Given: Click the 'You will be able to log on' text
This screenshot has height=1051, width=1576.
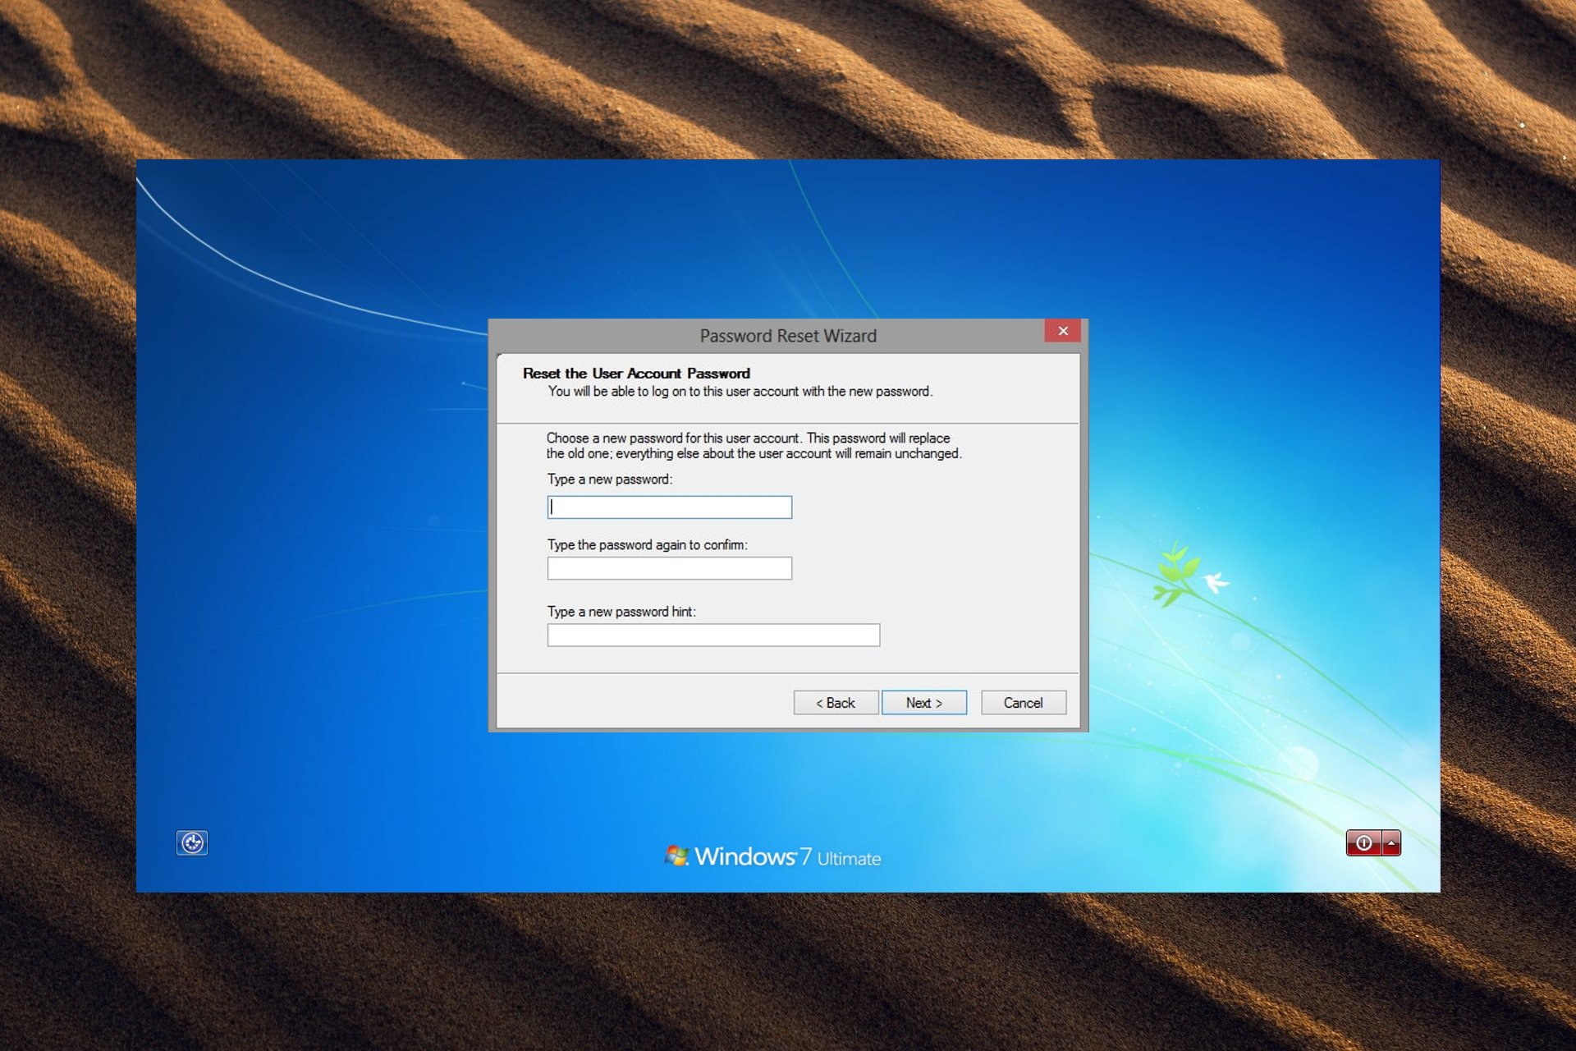Looking at the screenshot, I should click(x=740, y=392).
